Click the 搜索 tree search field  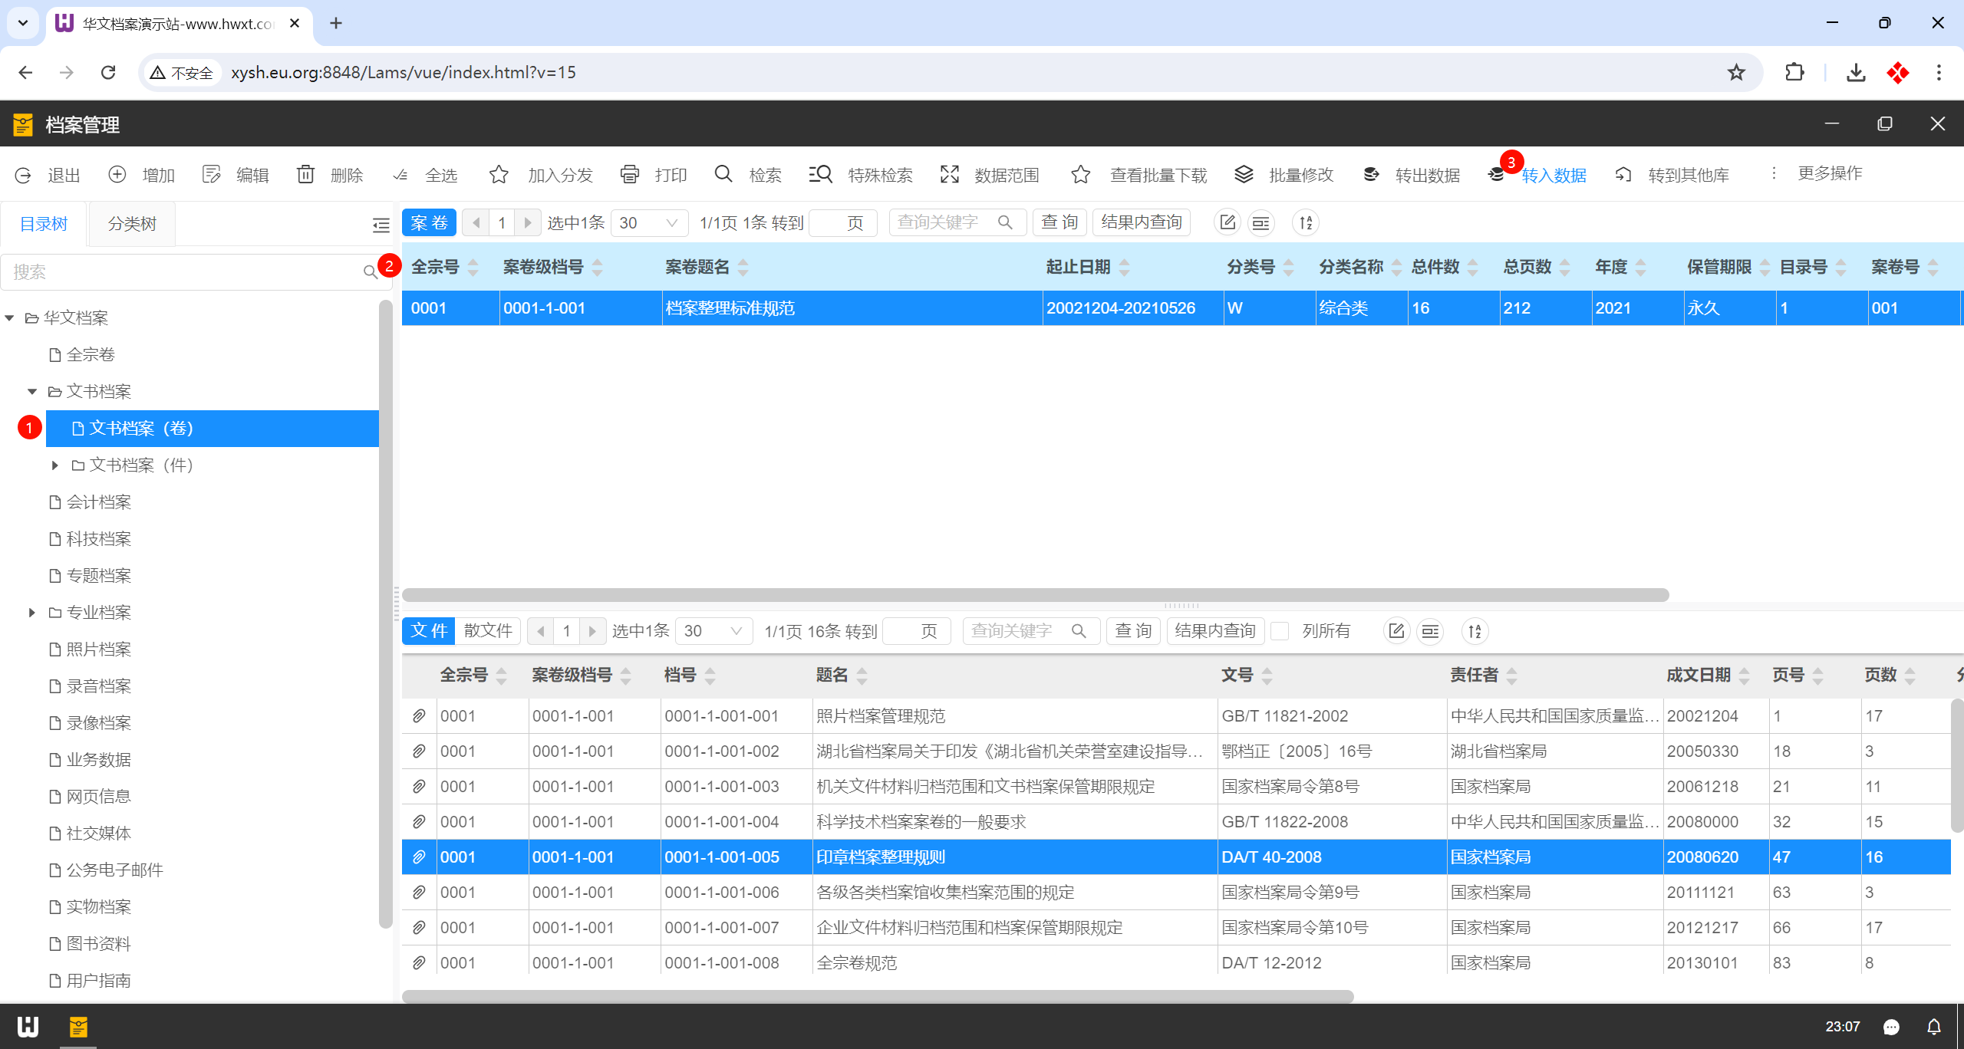(x=184, y=271)
